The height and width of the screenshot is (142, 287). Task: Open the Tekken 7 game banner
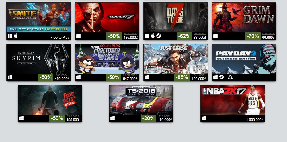pos(107,17)
